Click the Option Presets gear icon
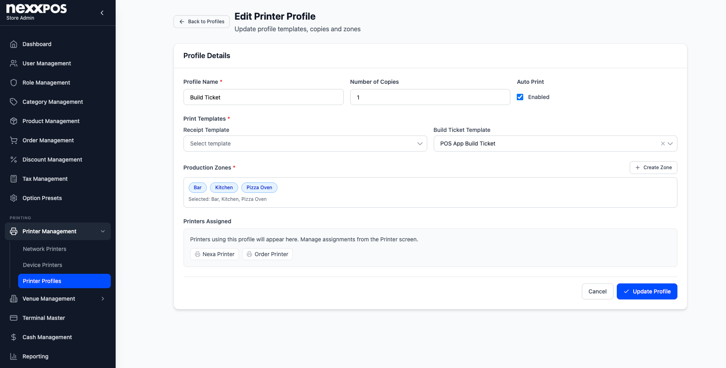The width and height of the screenshot is (726, 368). point(14,198)
